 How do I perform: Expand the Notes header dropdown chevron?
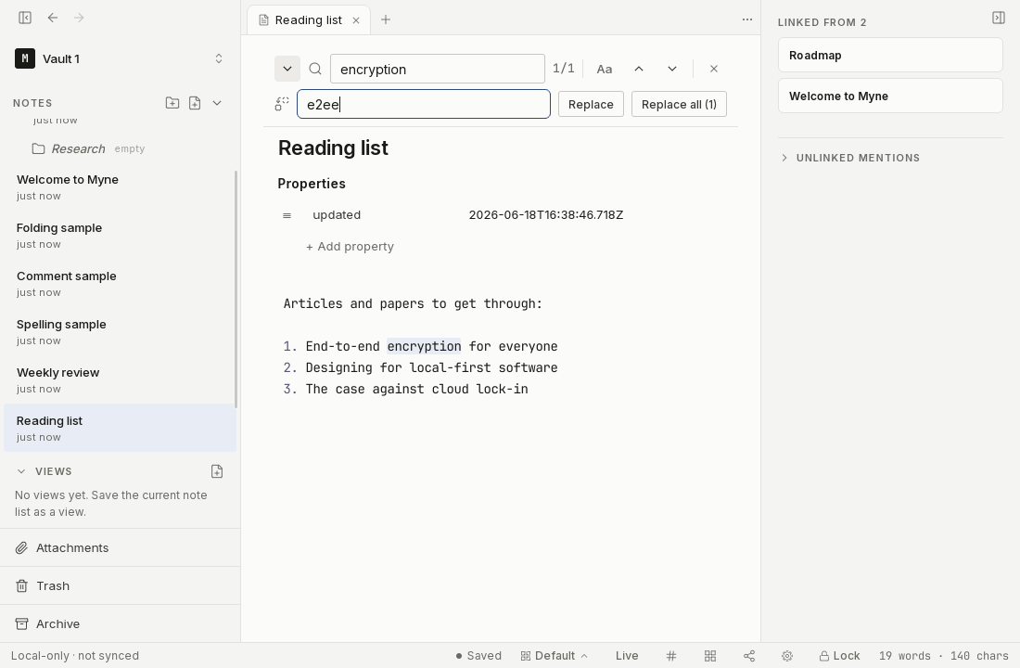coord(217,103)
